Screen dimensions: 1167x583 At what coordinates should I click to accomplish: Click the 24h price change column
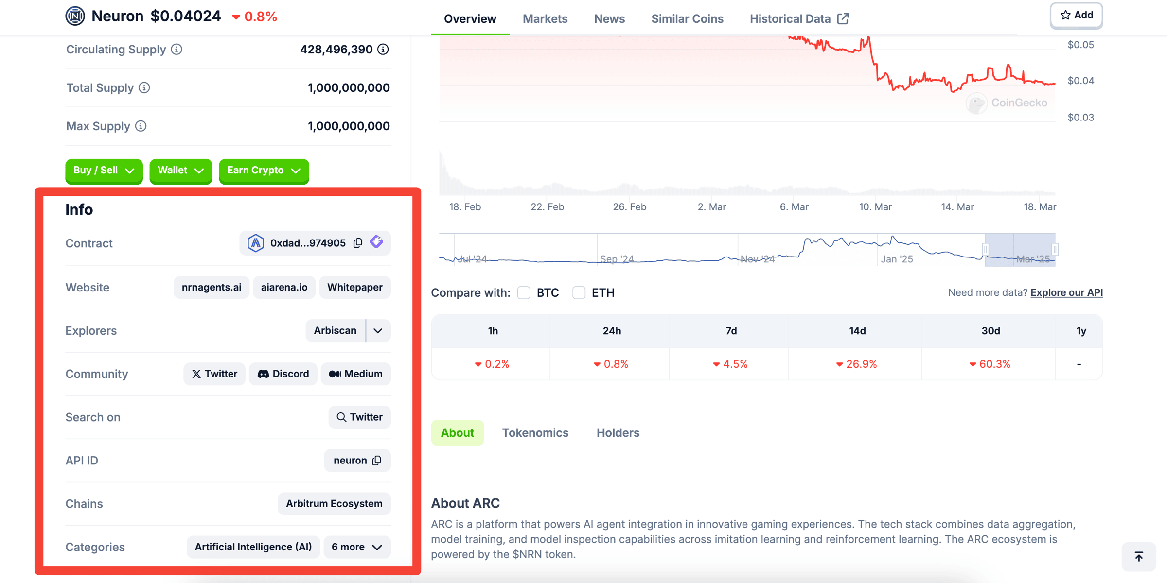tap(610, 347)
